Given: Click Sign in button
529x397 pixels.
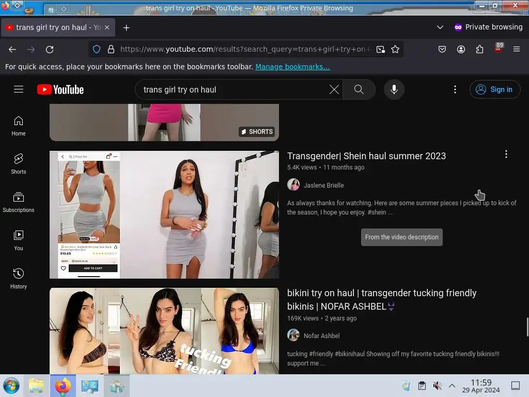Looking at the screenshot, I should click(495, 89).
